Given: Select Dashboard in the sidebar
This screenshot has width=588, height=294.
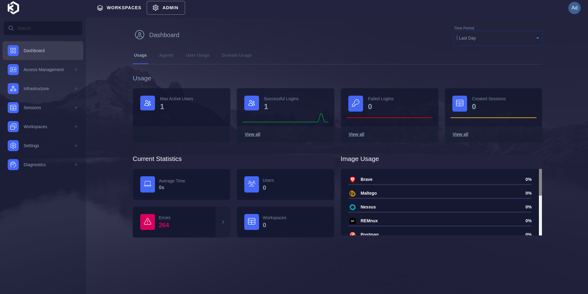Looking at the screenshot, I should [x=43, y=51].
